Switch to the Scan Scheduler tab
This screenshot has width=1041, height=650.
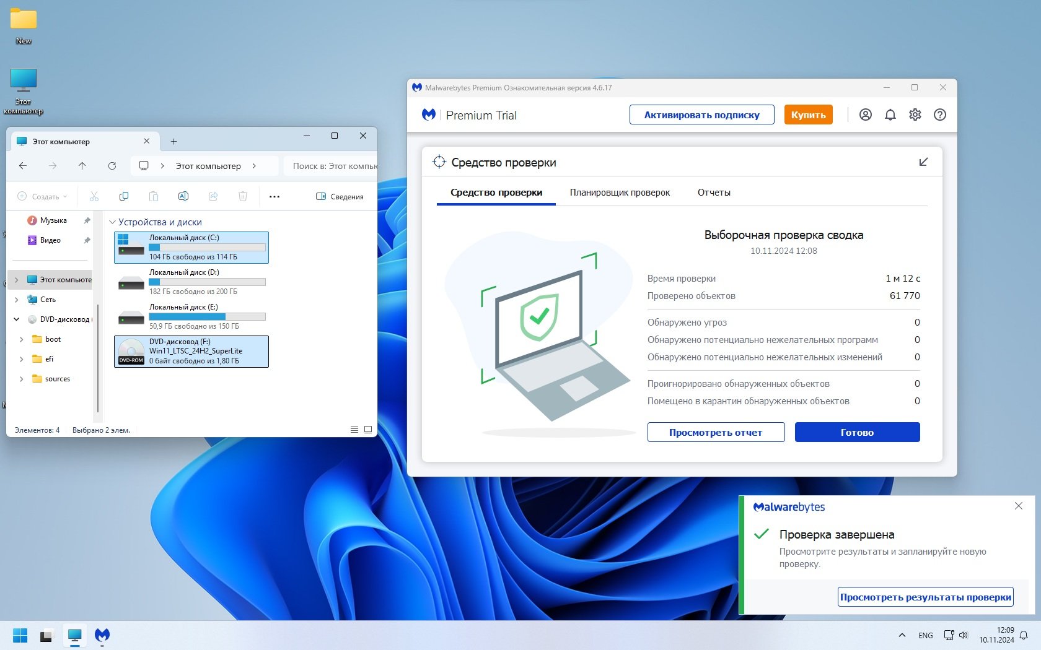tap(620, 193)
